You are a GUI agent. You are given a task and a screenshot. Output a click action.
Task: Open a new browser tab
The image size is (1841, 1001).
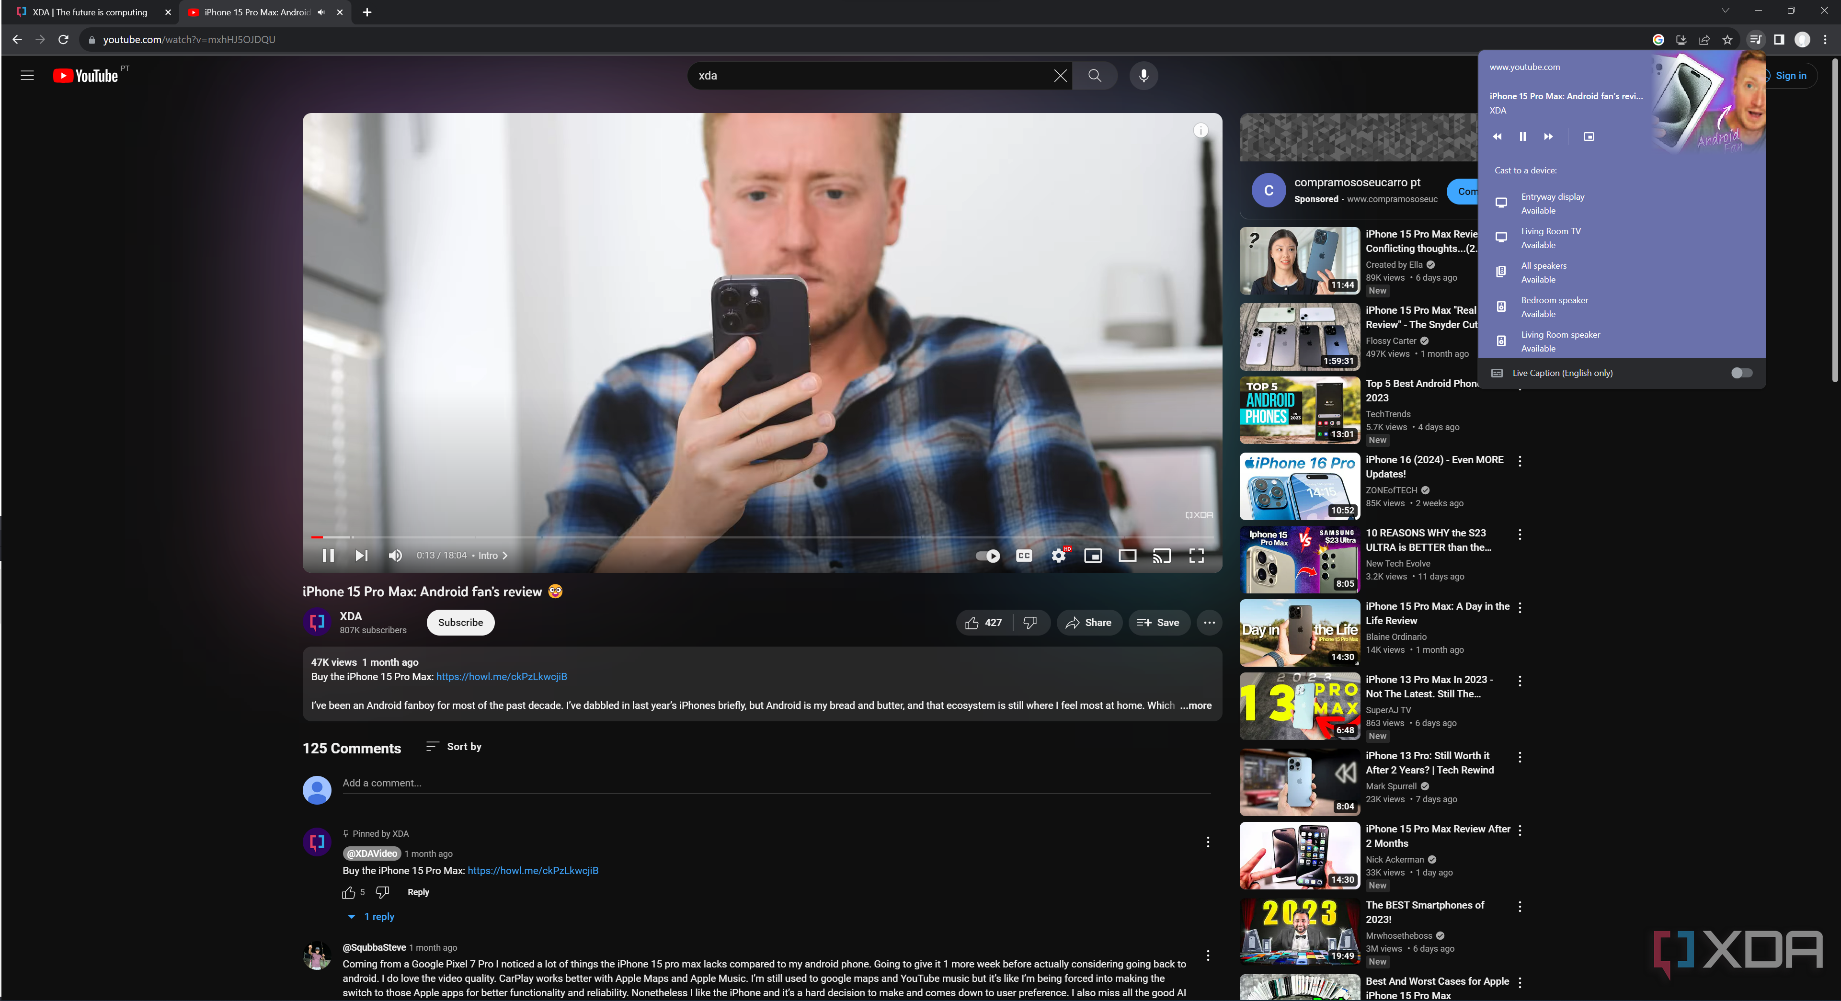[x=366, y=12]
